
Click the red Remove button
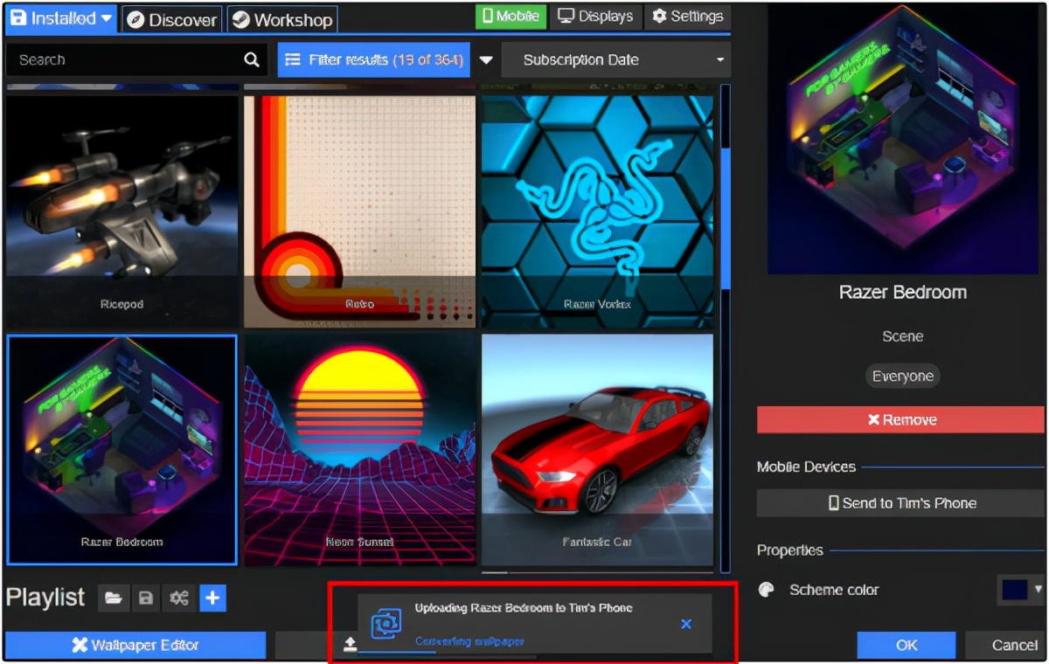[901, 420]
